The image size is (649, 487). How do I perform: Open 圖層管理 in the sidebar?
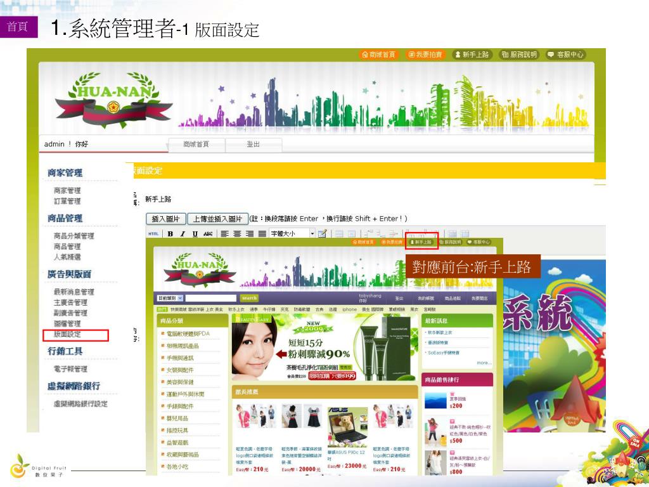point(67,323)
